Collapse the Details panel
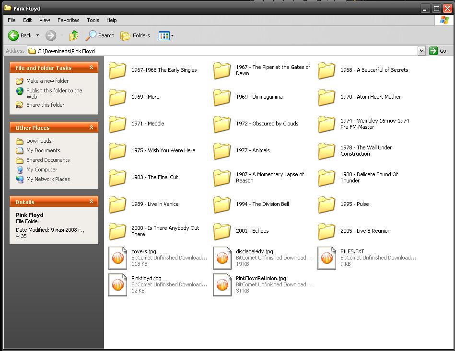455x351 pixels. point(91,202)
